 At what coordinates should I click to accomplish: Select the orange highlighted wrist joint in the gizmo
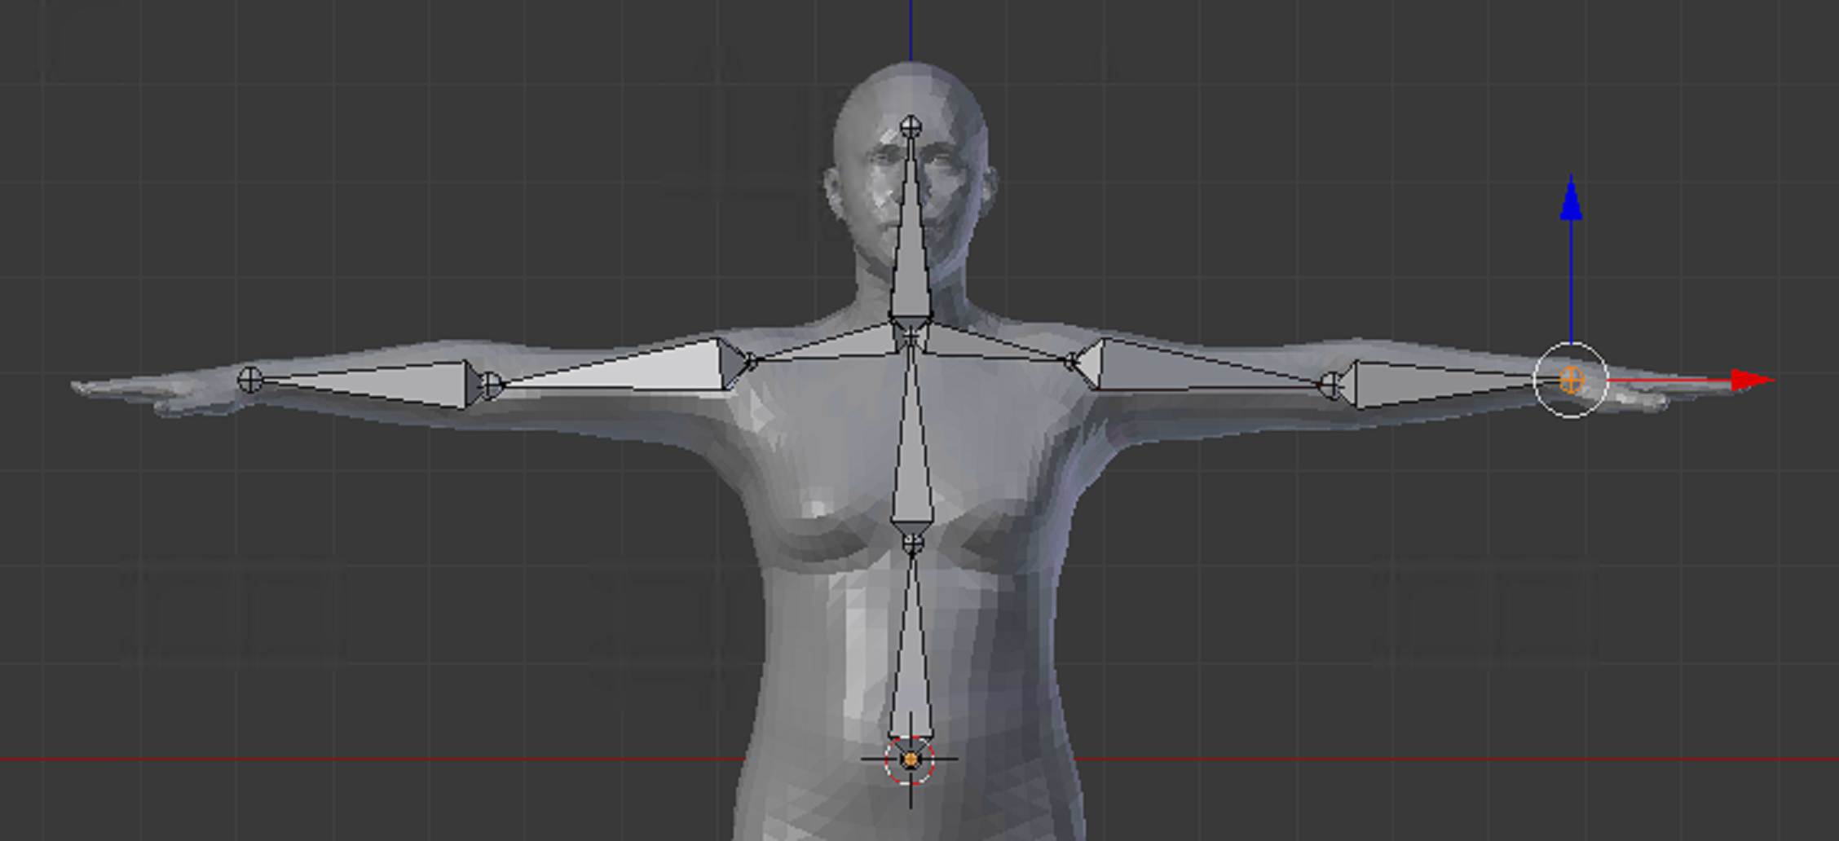point(1571,380)
